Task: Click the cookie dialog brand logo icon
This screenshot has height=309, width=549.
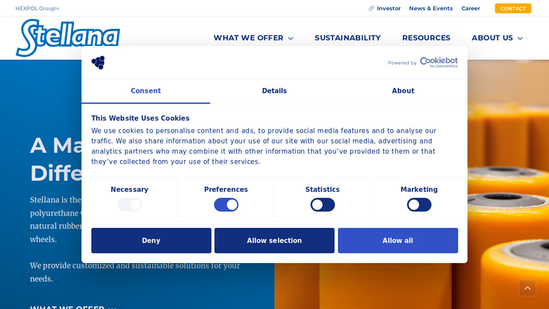Action: pos(98,62)
